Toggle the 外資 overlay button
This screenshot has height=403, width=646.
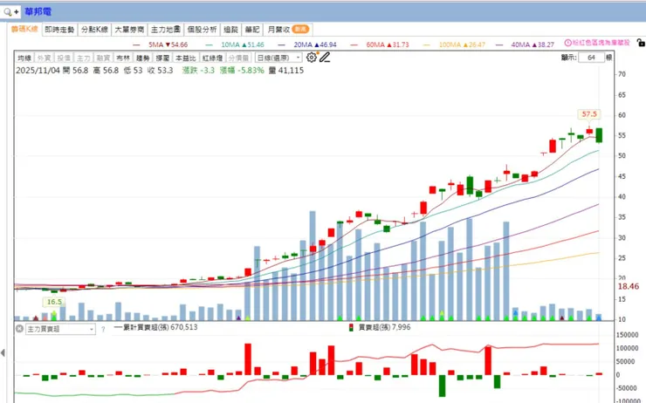click(x=44, y=58)
